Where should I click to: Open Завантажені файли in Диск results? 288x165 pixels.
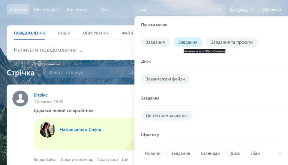coord(165,79)
